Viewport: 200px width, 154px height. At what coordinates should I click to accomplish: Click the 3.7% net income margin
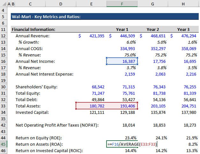[x=131, y=68]
